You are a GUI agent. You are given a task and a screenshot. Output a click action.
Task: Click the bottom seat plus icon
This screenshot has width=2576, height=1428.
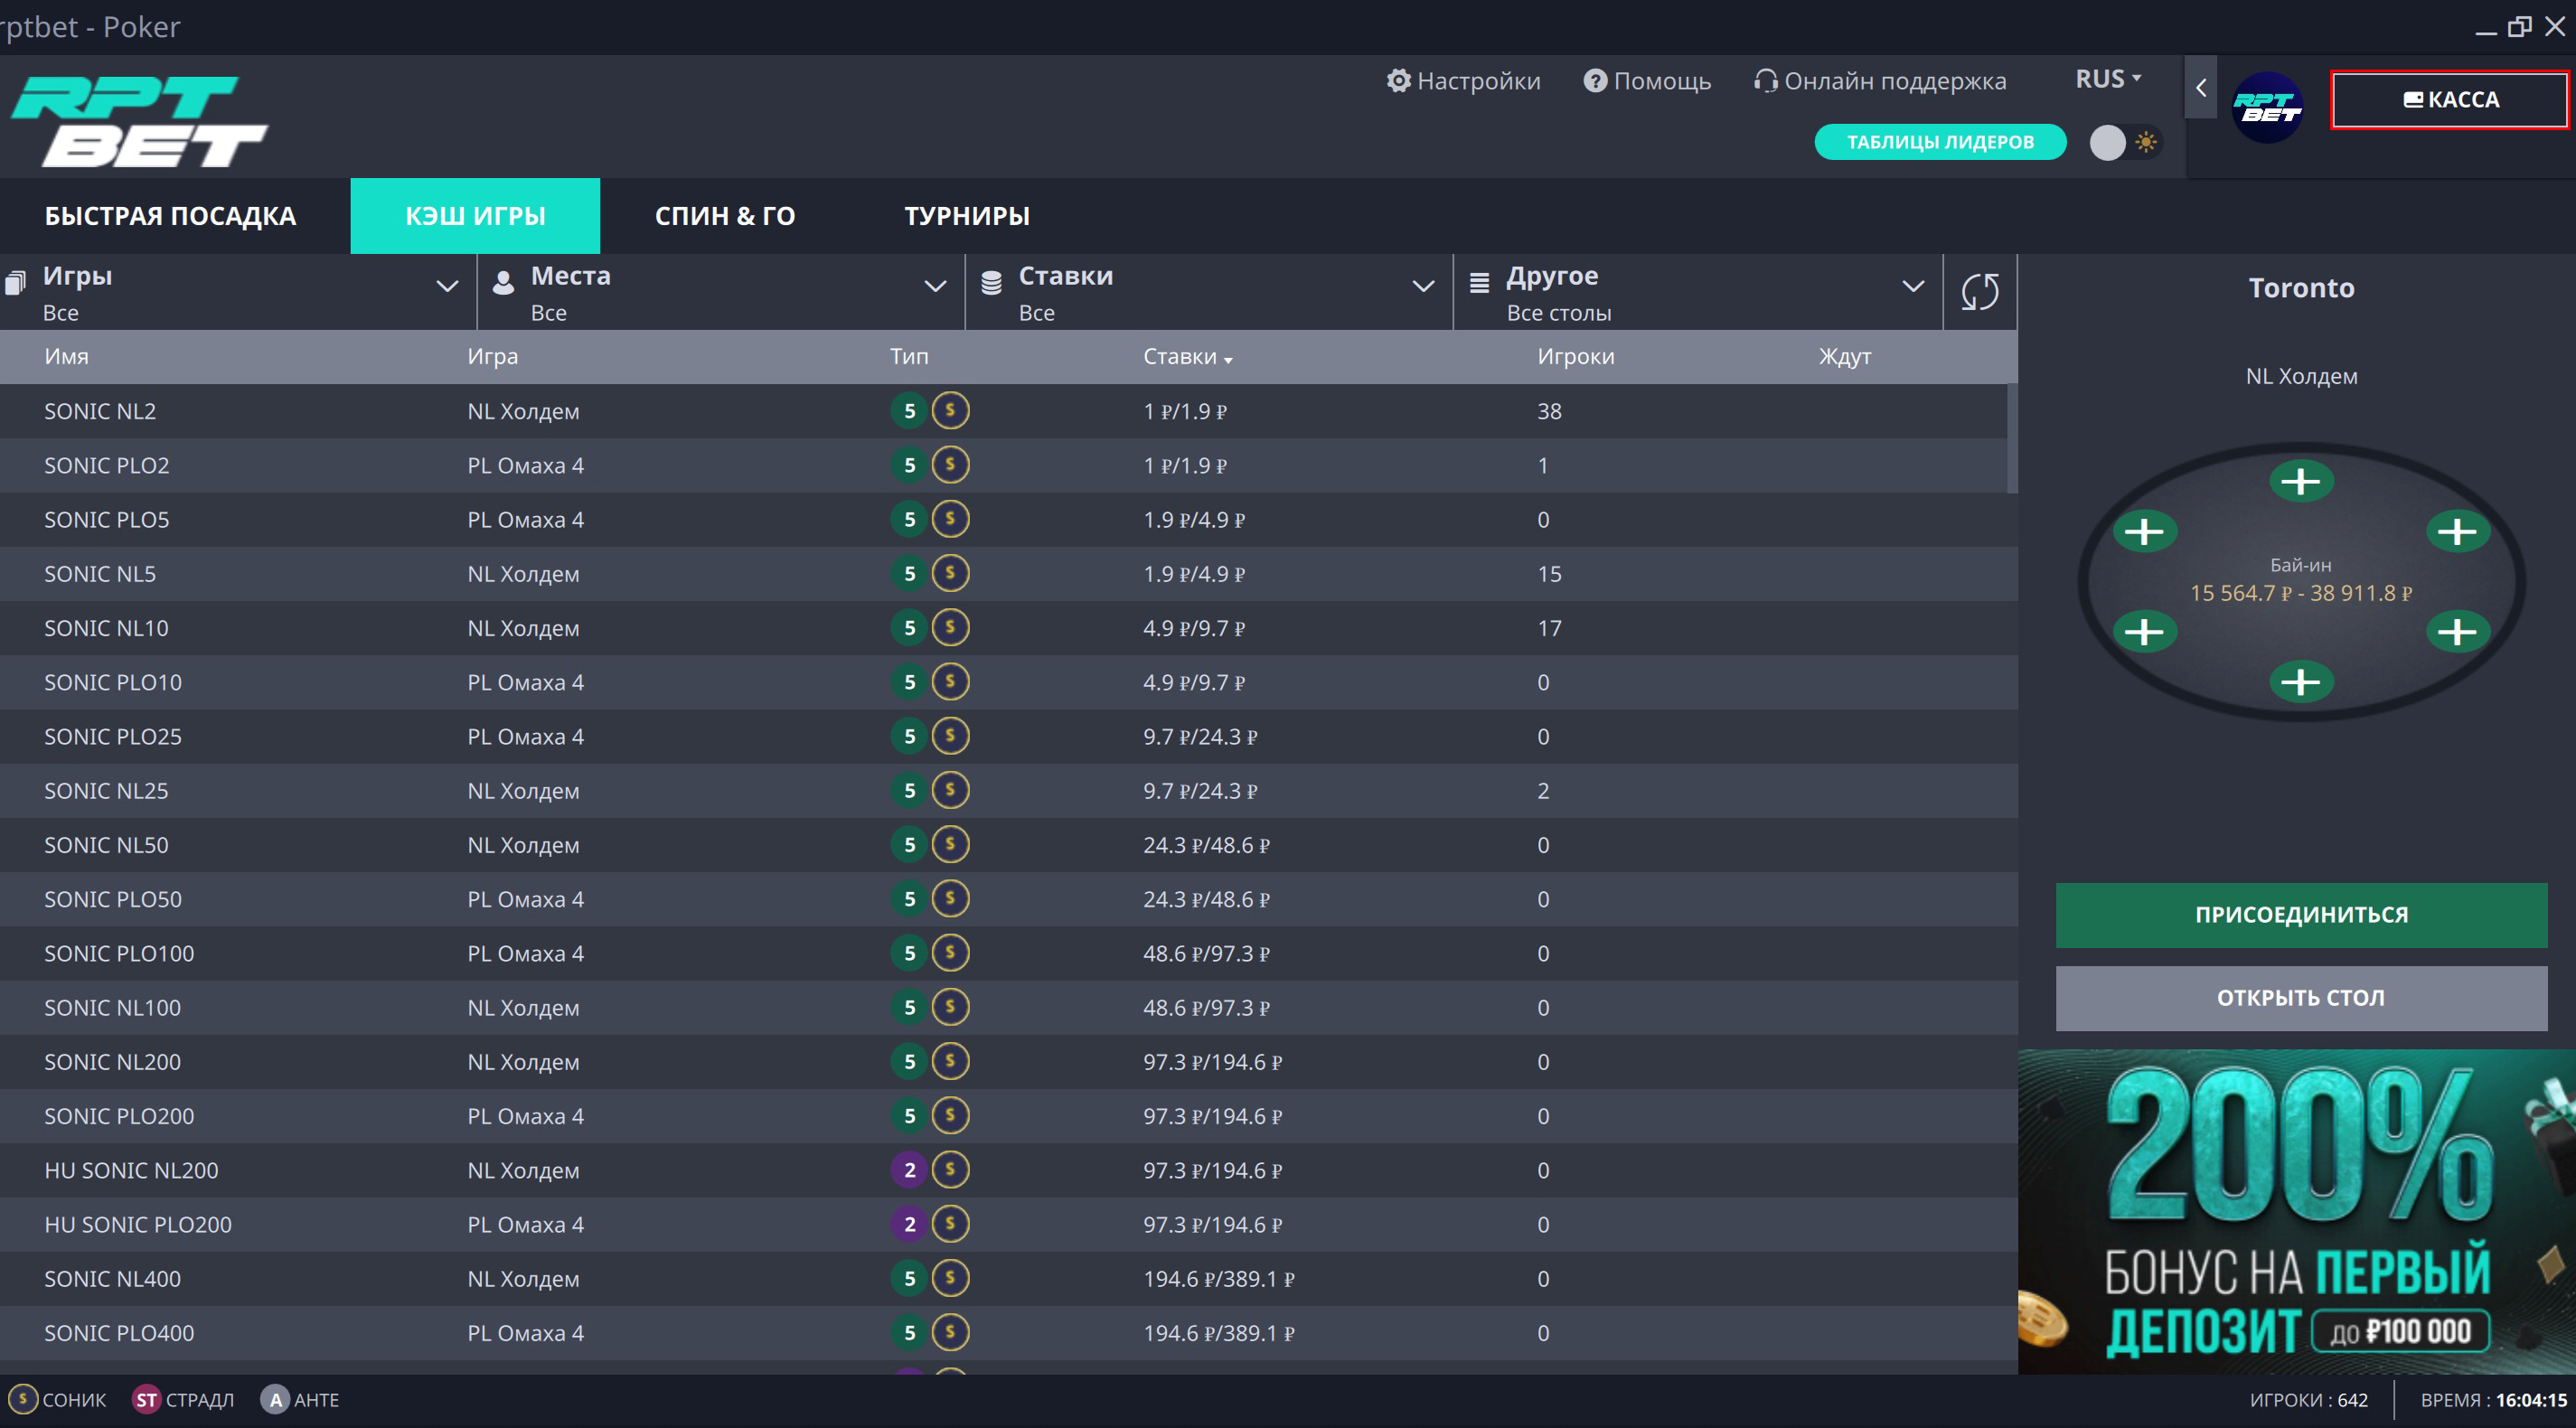coord(2300,682)
